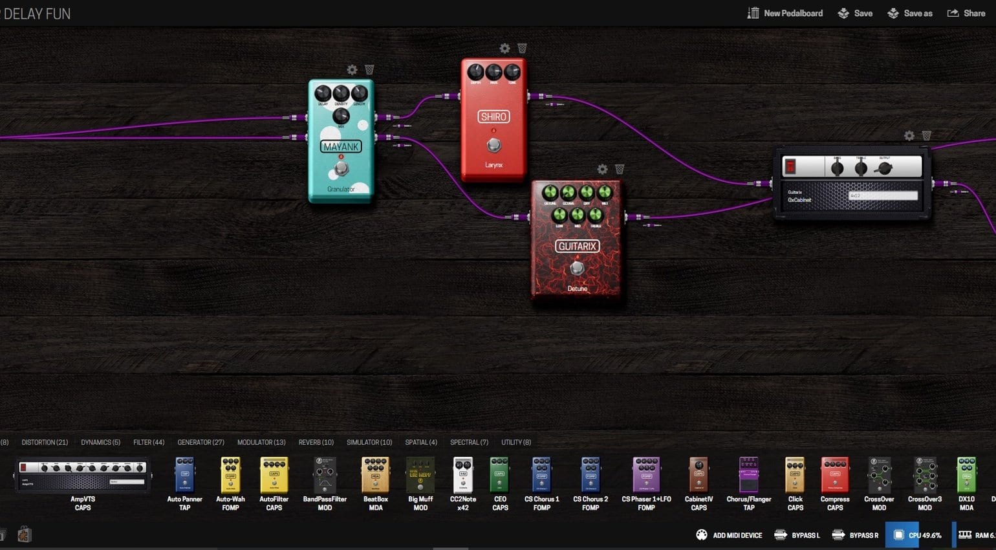Click the Add MIDI Device icon
This screenshot has width=996, height=550.
[702, 535]
